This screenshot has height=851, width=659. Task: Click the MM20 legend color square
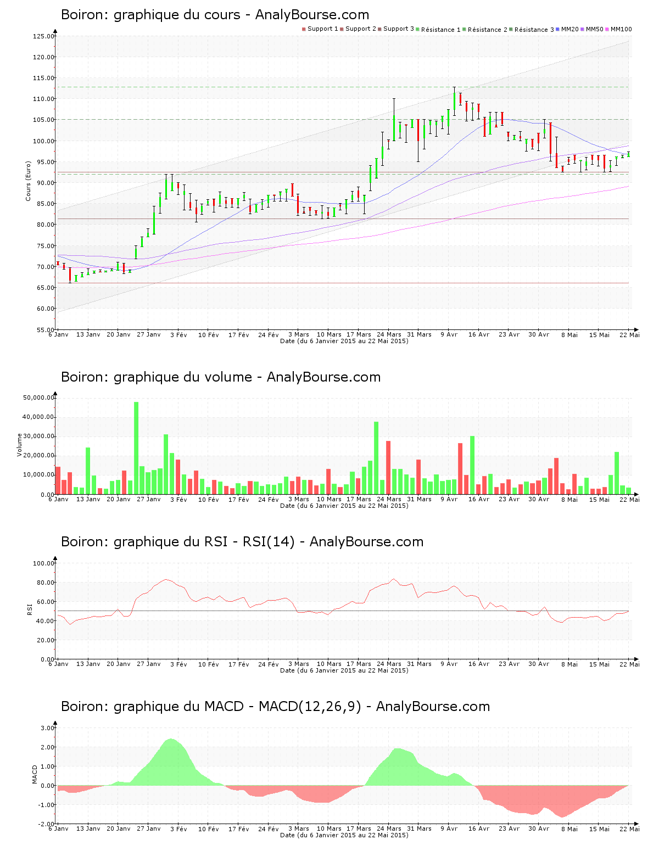tap(558, 29)
